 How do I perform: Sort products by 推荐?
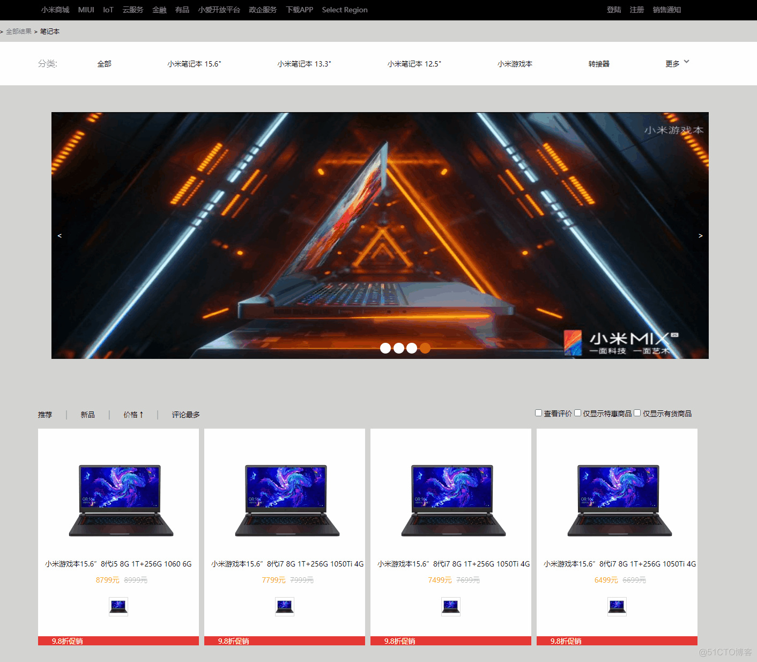click(x=45, y=415)
